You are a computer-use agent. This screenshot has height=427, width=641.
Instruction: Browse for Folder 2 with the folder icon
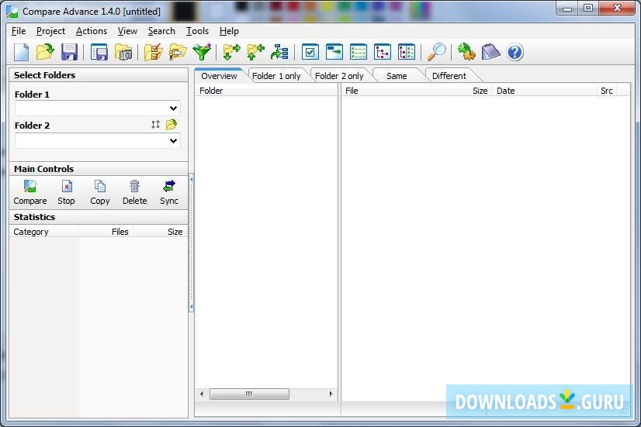172,125
